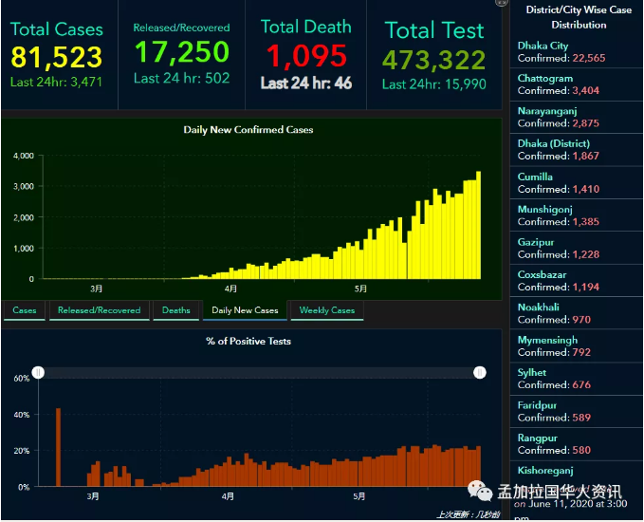Switch to Weekly Cases tab
Image resolution: width=644 pixels, height=522 pixels.
[327, 310]
